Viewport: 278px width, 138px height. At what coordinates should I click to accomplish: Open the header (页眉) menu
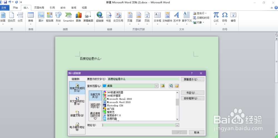(x=130, y=18)
